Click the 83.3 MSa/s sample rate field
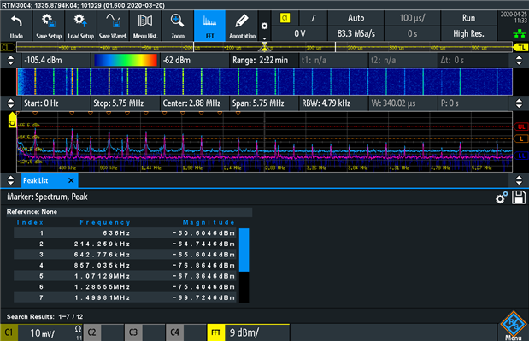529x341 pixels. pos(356,33)
